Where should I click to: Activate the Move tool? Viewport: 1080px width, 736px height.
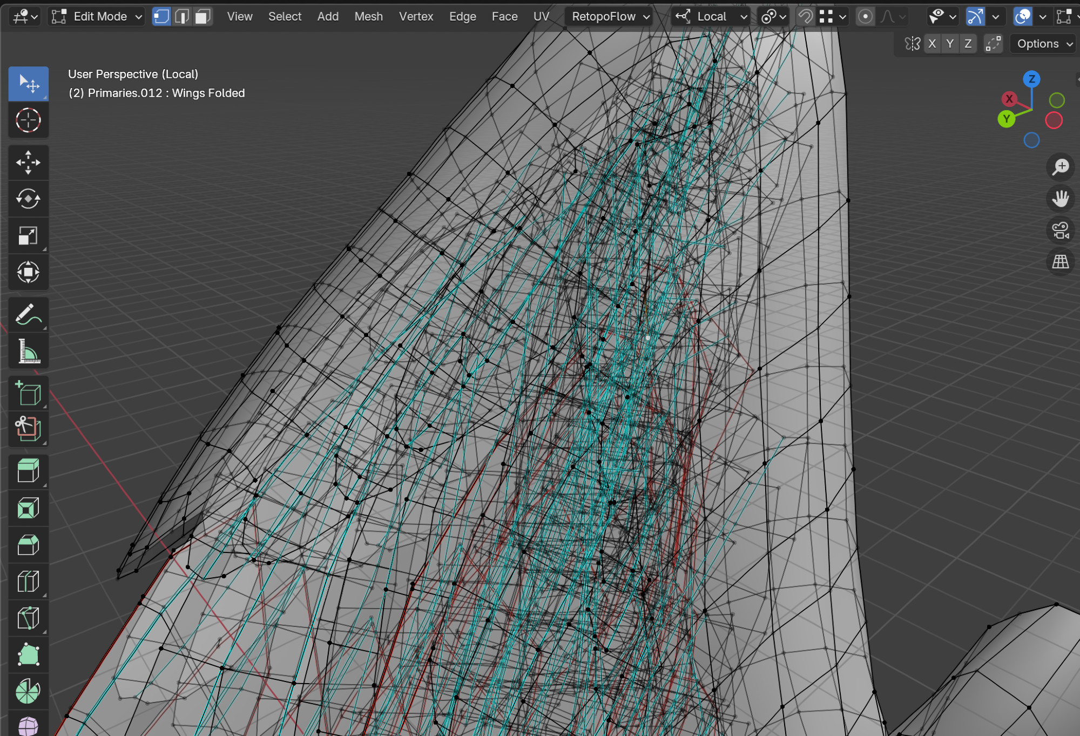click(28, 163)
